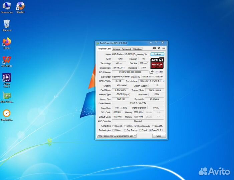Click the BIOS Version field 013.012.000.003.000000

[130, 72]
